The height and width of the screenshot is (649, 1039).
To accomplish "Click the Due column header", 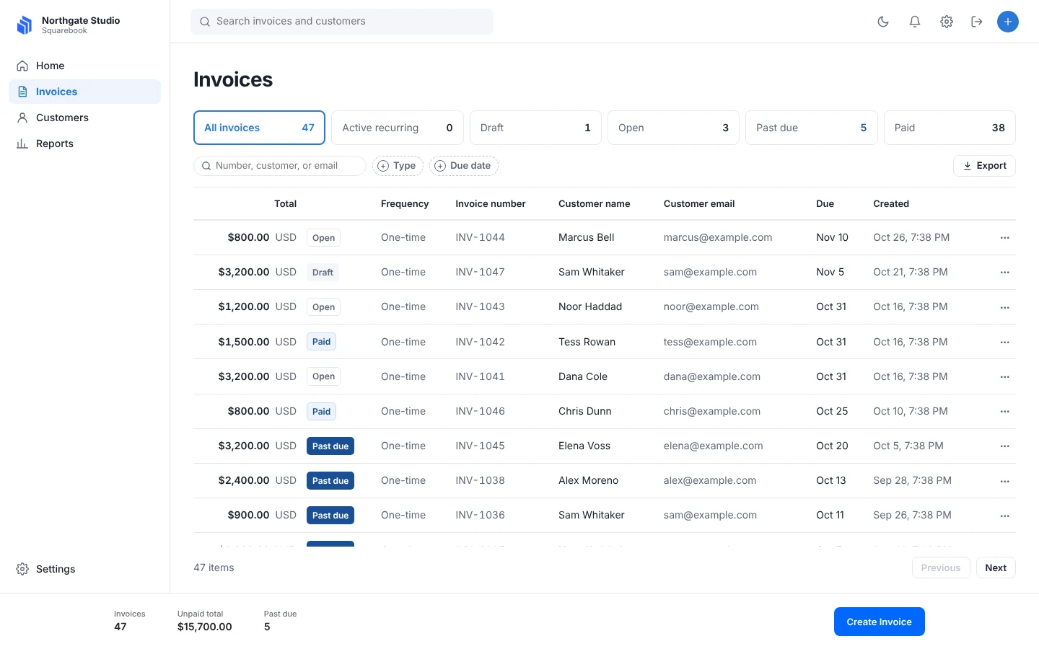I will [x=825, y=203].
